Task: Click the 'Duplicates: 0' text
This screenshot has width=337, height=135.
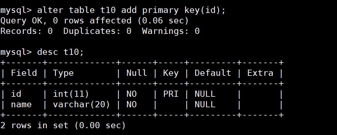Action: [97, 31]
